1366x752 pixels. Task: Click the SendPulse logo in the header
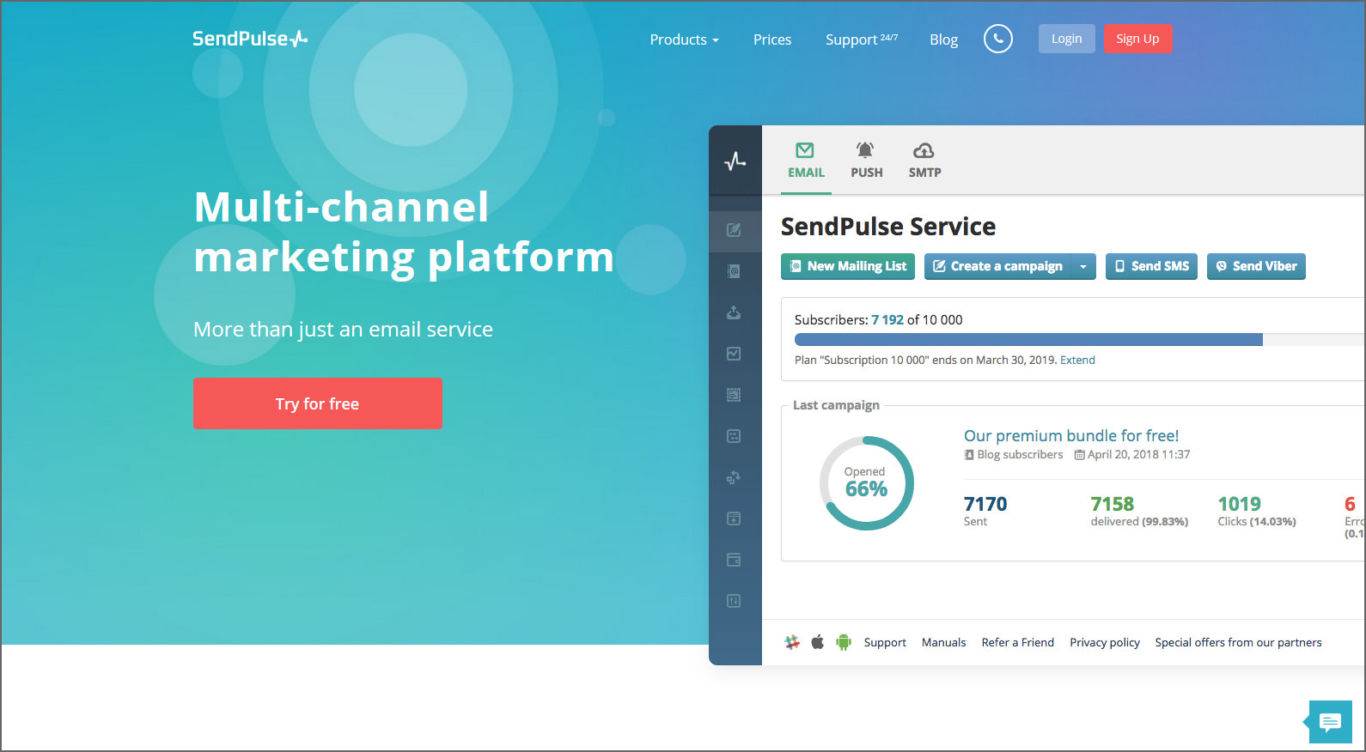pos(250,39)
